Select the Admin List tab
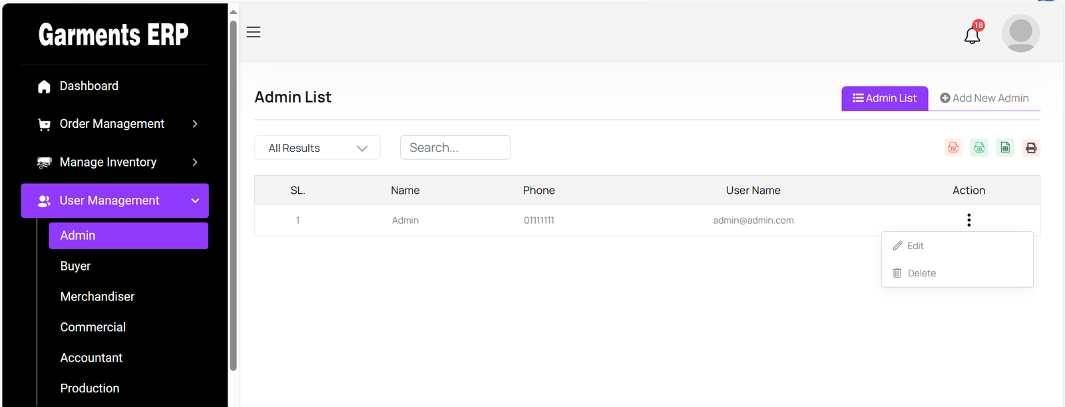The height and width of the screenshot is (407, 1065). pyautogui.click(x=885, y=98)
